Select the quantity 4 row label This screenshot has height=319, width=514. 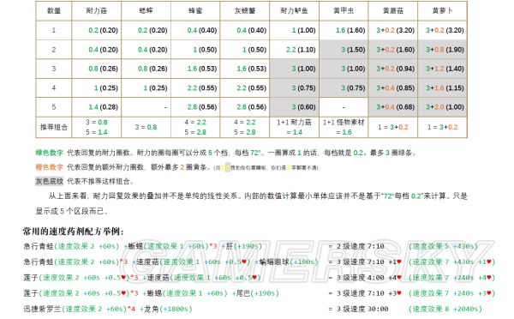click(54, 88)
